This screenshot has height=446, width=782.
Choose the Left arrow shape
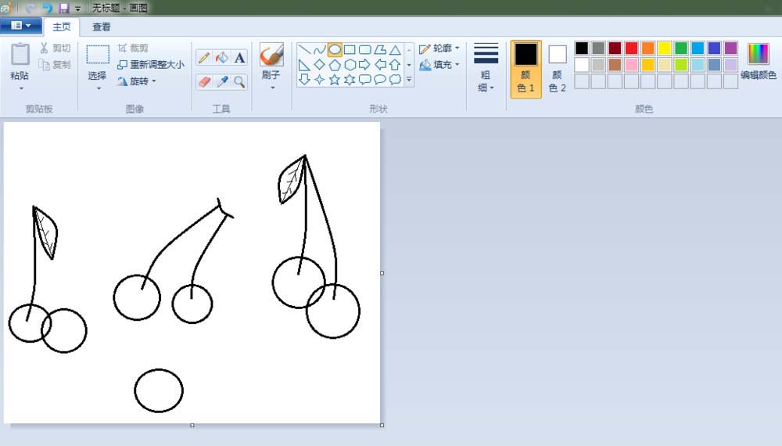(x=380, y=64)
